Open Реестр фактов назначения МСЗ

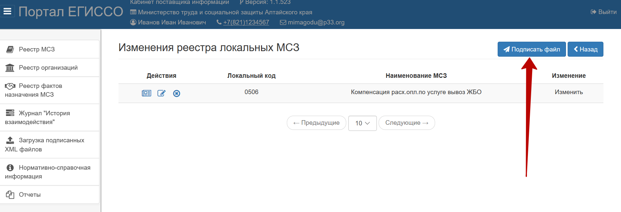49,90
